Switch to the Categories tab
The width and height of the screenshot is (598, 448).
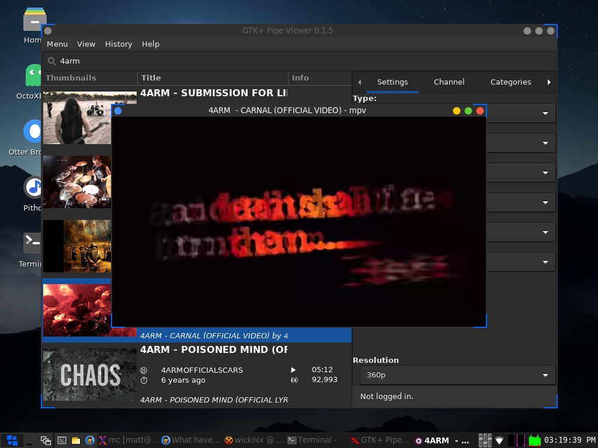tap(510, 82)
